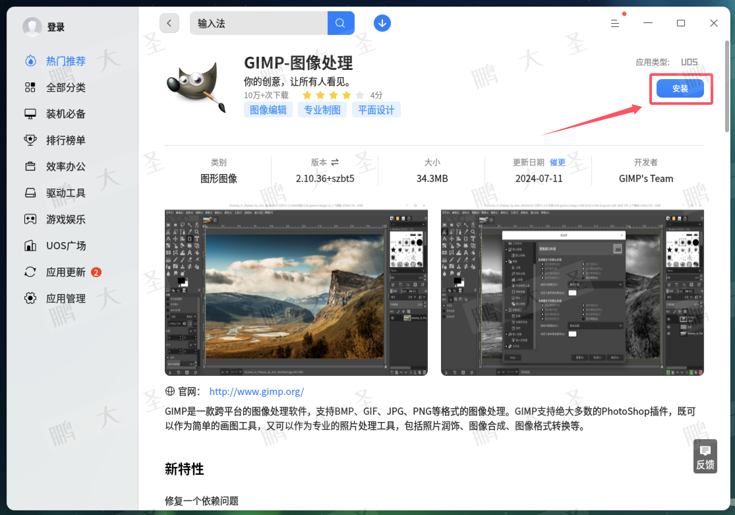Click the blue 安装 install button

point(680,88)
